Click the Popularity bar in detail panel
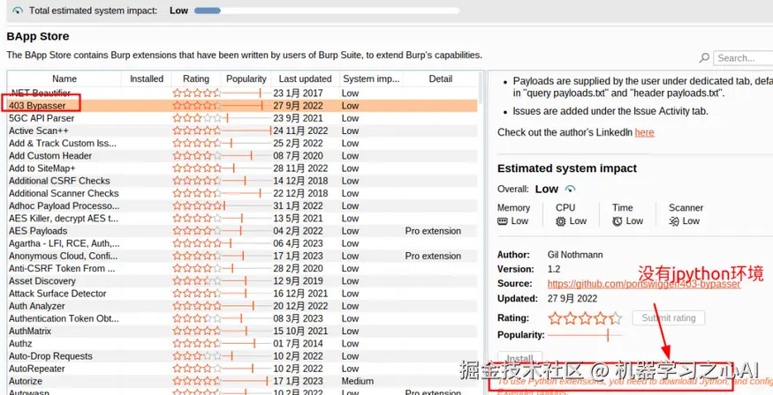 585,335
